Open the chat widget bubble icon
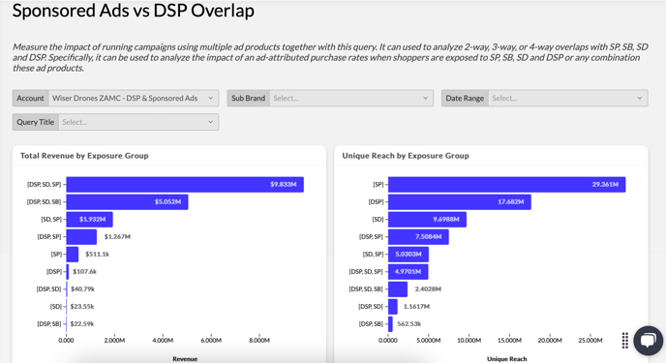The image size is (666, 363). click(649, 341)
